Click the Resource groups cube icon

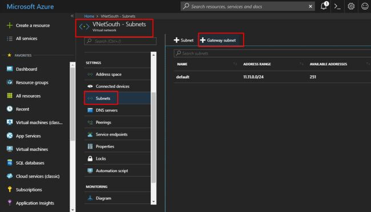10,82
